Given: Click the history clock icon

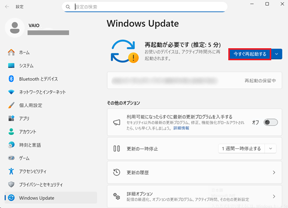Looking at the screenshot, I should [117, 172].
